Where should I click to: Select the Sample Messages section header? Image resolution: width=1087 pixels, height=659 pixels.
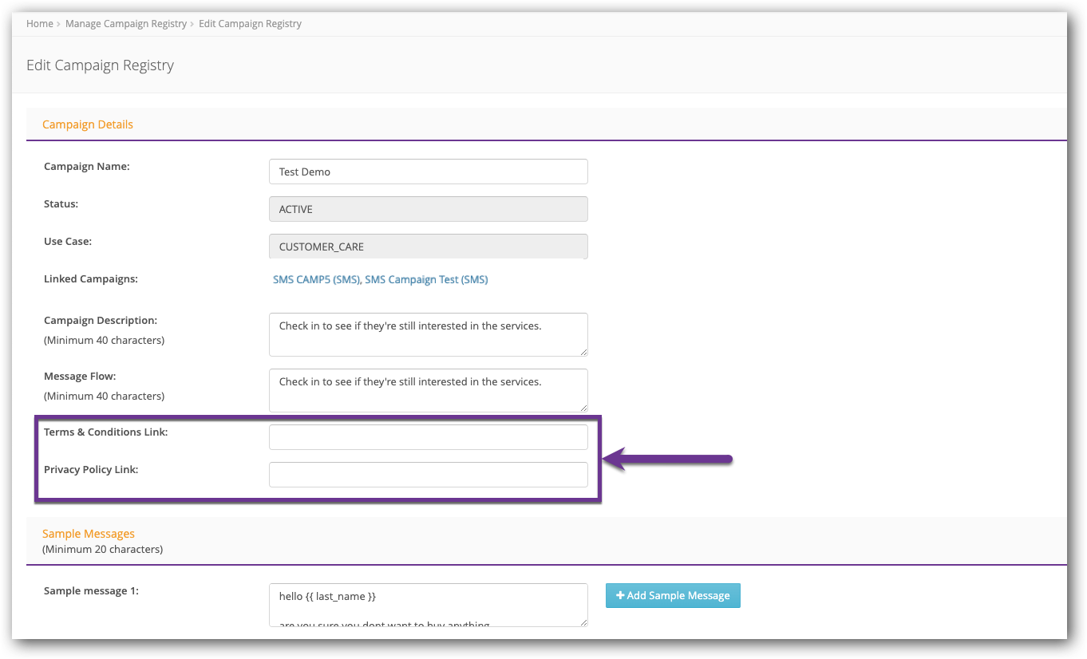(89, 533)
